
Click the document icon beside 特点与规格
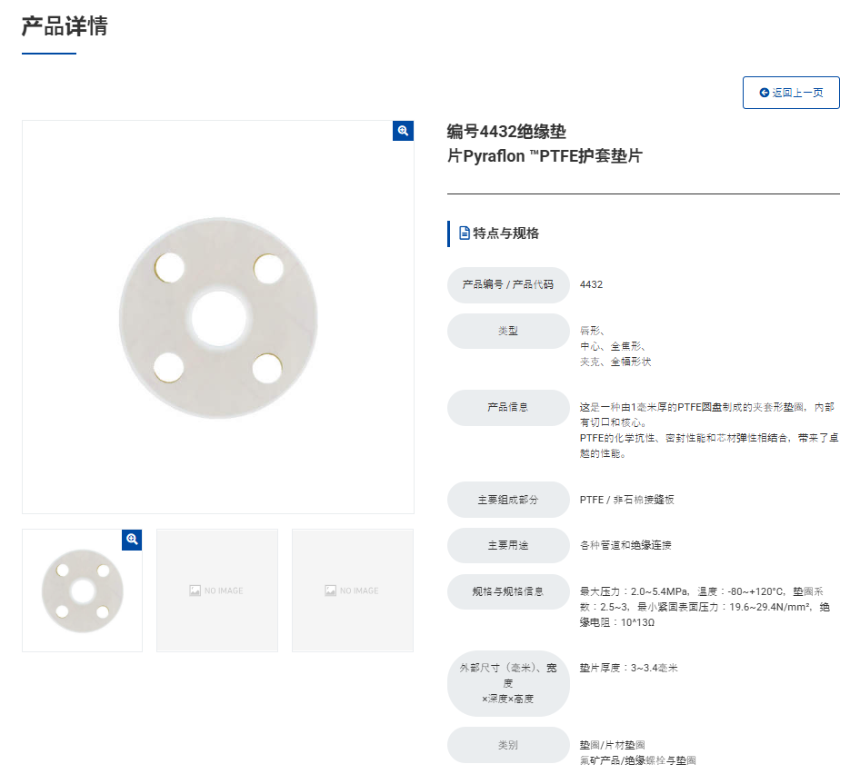pos(465,233)
